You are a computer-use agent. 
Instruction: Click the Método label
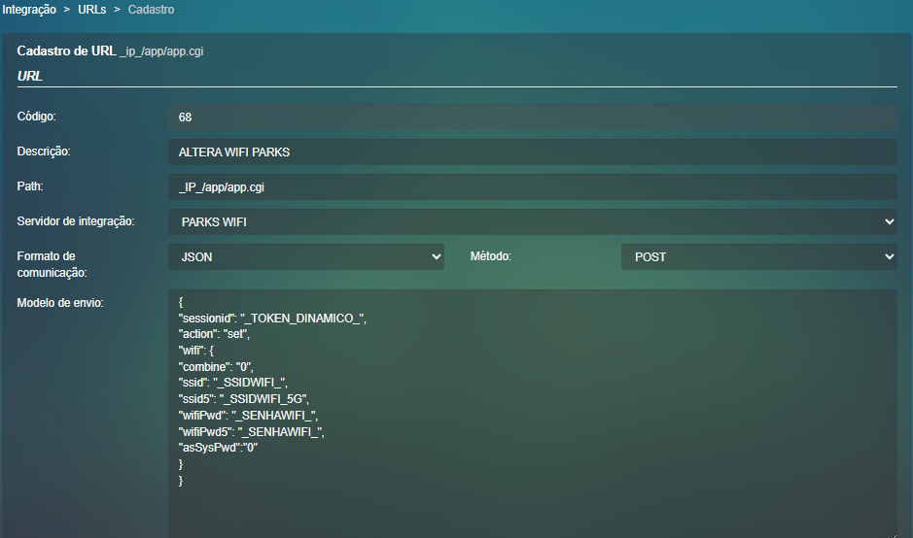[x=491, y=256]
